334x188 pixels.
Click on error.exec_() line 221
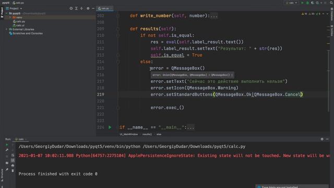[x=167, y=108]
